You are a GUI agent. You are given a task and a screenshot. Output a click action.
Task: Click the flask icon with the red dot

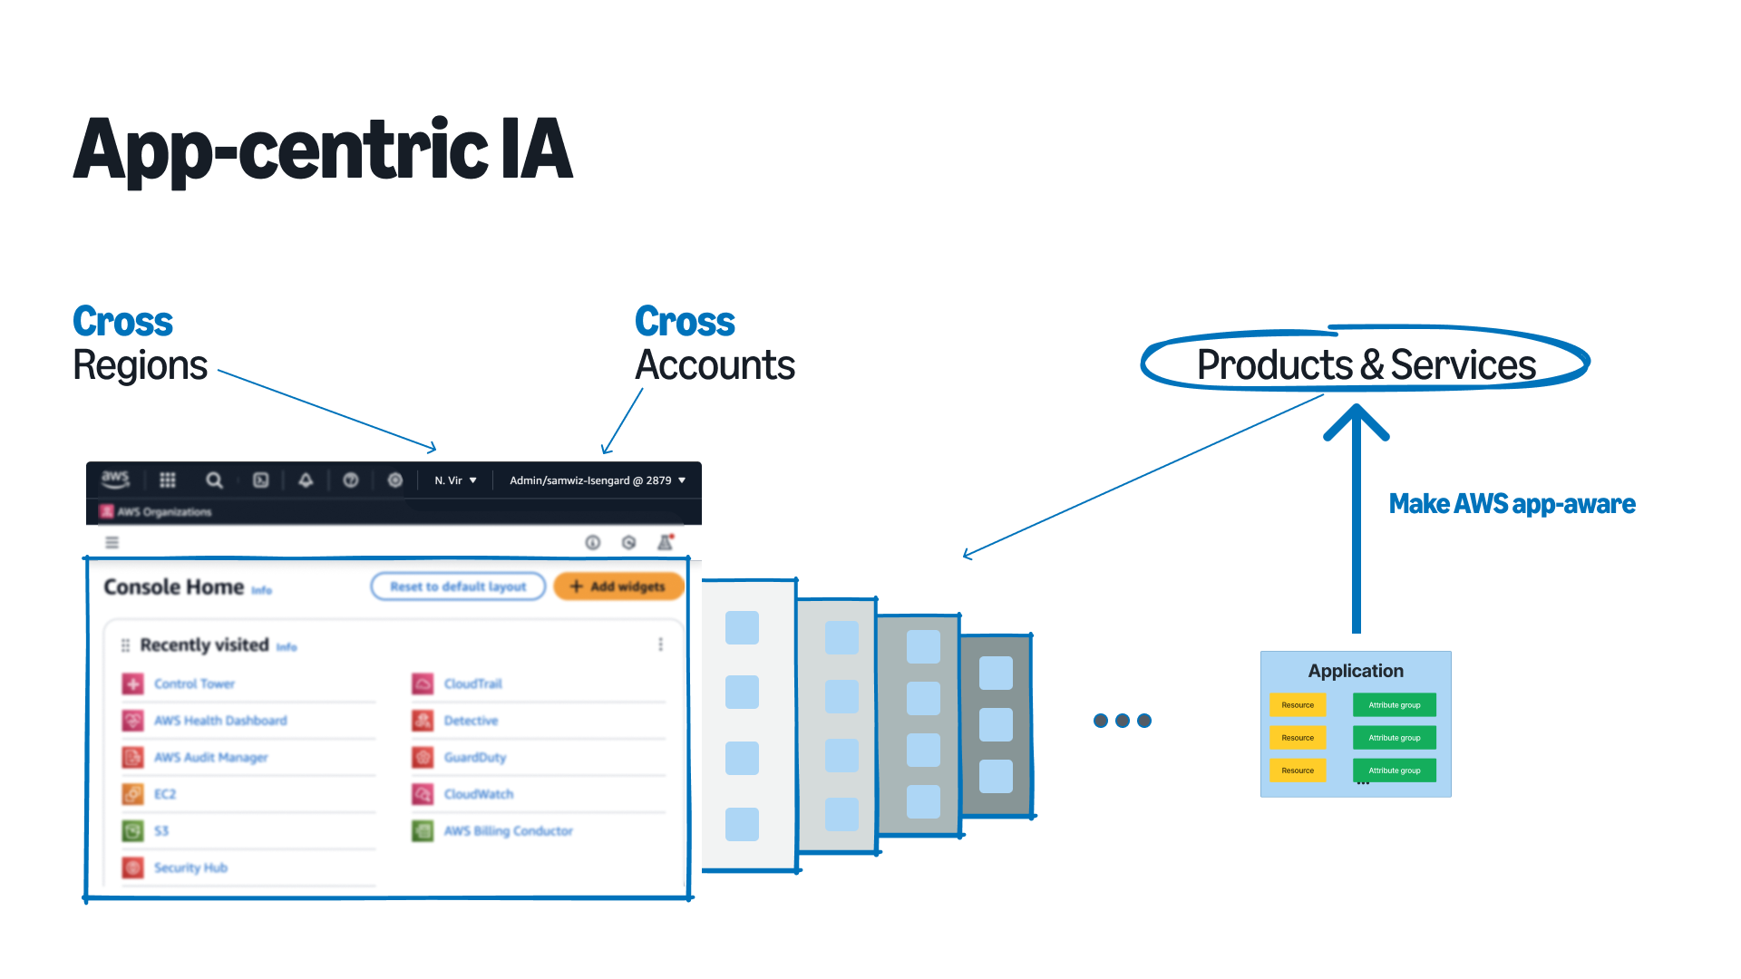pyautogui.click(x=666, y=541)
